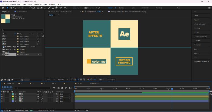Toggle the Snapping checkbox
This screenshot has width=212, height=112.
pos(85,8)
